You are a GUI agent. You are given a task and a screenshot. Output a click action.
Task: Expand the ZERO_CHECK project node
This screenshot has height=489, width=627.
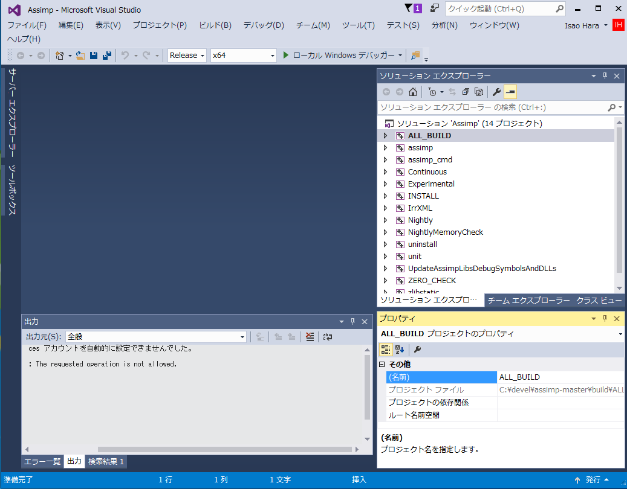click(386, 281)
